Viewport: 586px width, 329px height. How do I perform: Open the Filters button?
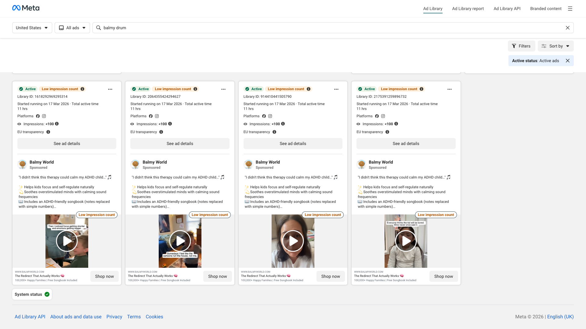(x=521, y=46)
